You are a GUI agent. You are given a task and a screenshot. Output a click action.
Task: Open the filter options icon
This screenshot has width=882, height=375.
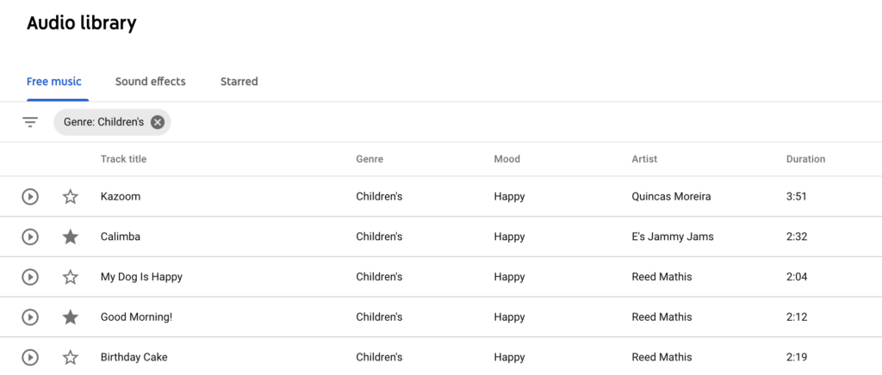pyautogui.click(x=30, y=122)
